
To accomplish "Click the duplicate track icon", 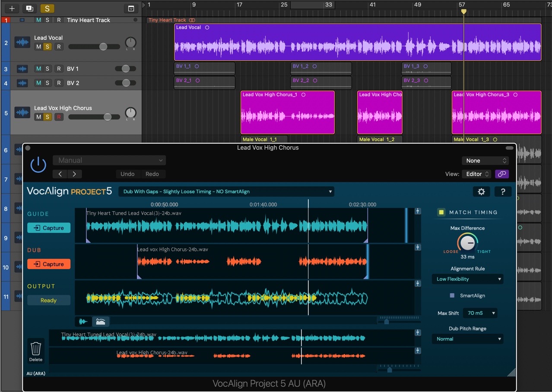I will point(29,8).
